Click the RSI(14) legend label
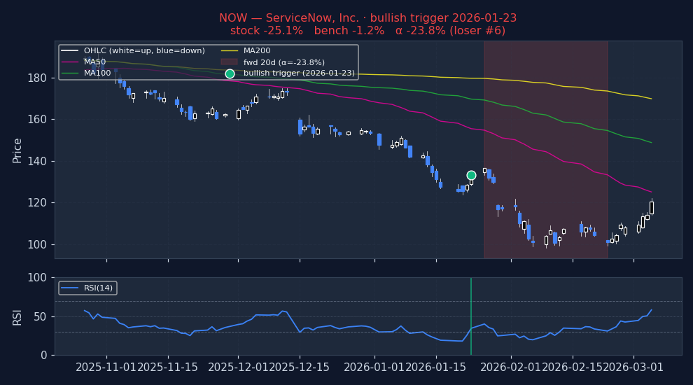 click(x=98, y=288)
